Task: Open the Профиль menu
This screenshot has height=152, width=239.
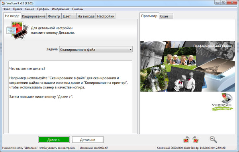Action: 43,9
